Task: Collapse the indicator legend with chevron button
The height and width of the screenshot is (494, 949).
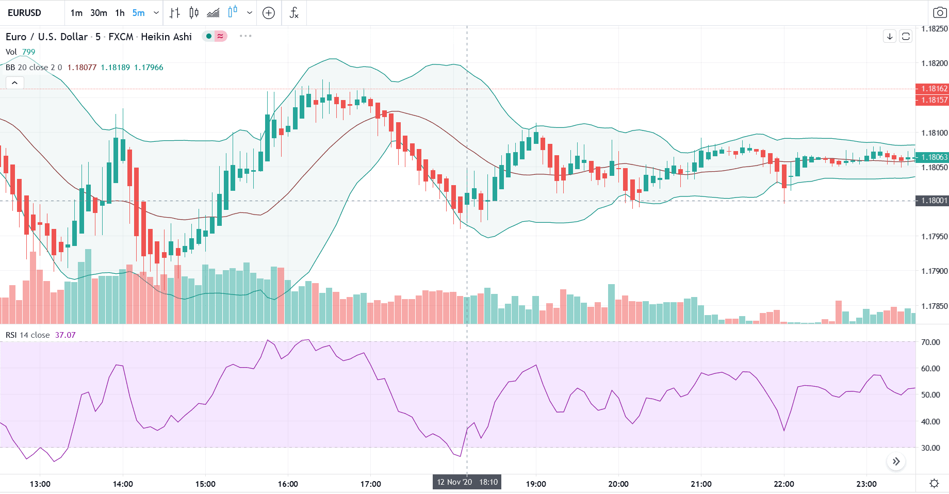Action: 15,83
